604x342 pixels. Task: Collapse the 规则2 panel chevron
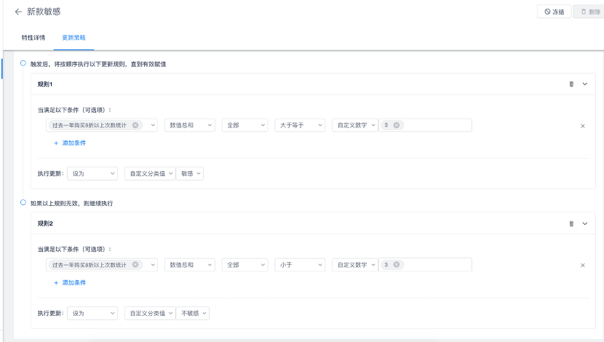pos(585,223)
